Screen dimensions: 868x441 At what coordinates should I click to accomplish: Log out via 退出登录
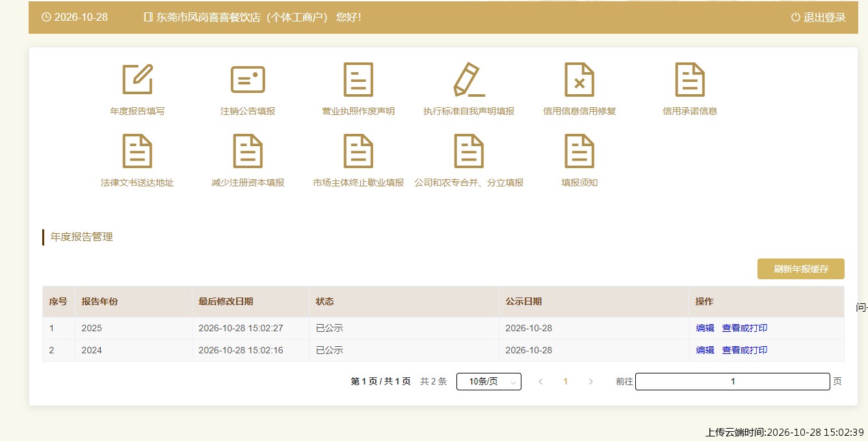click(824, 18)
